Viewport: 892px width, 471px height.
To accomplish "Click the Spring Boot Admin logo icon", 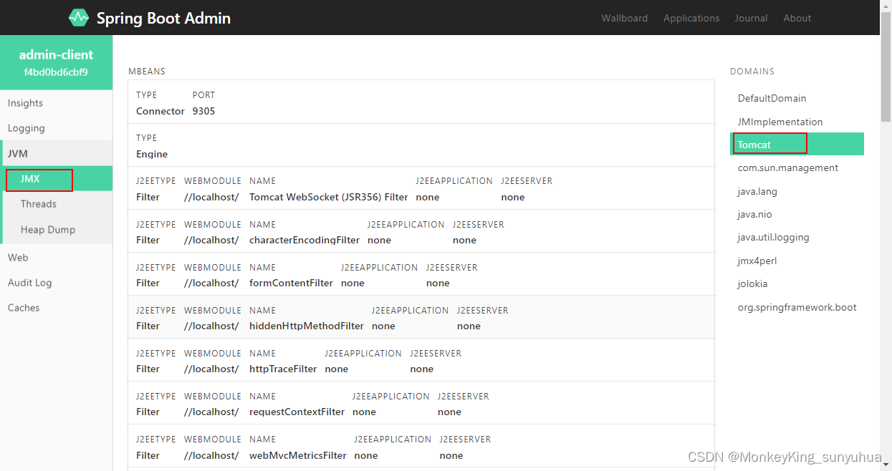I will [x=79, y=18].
